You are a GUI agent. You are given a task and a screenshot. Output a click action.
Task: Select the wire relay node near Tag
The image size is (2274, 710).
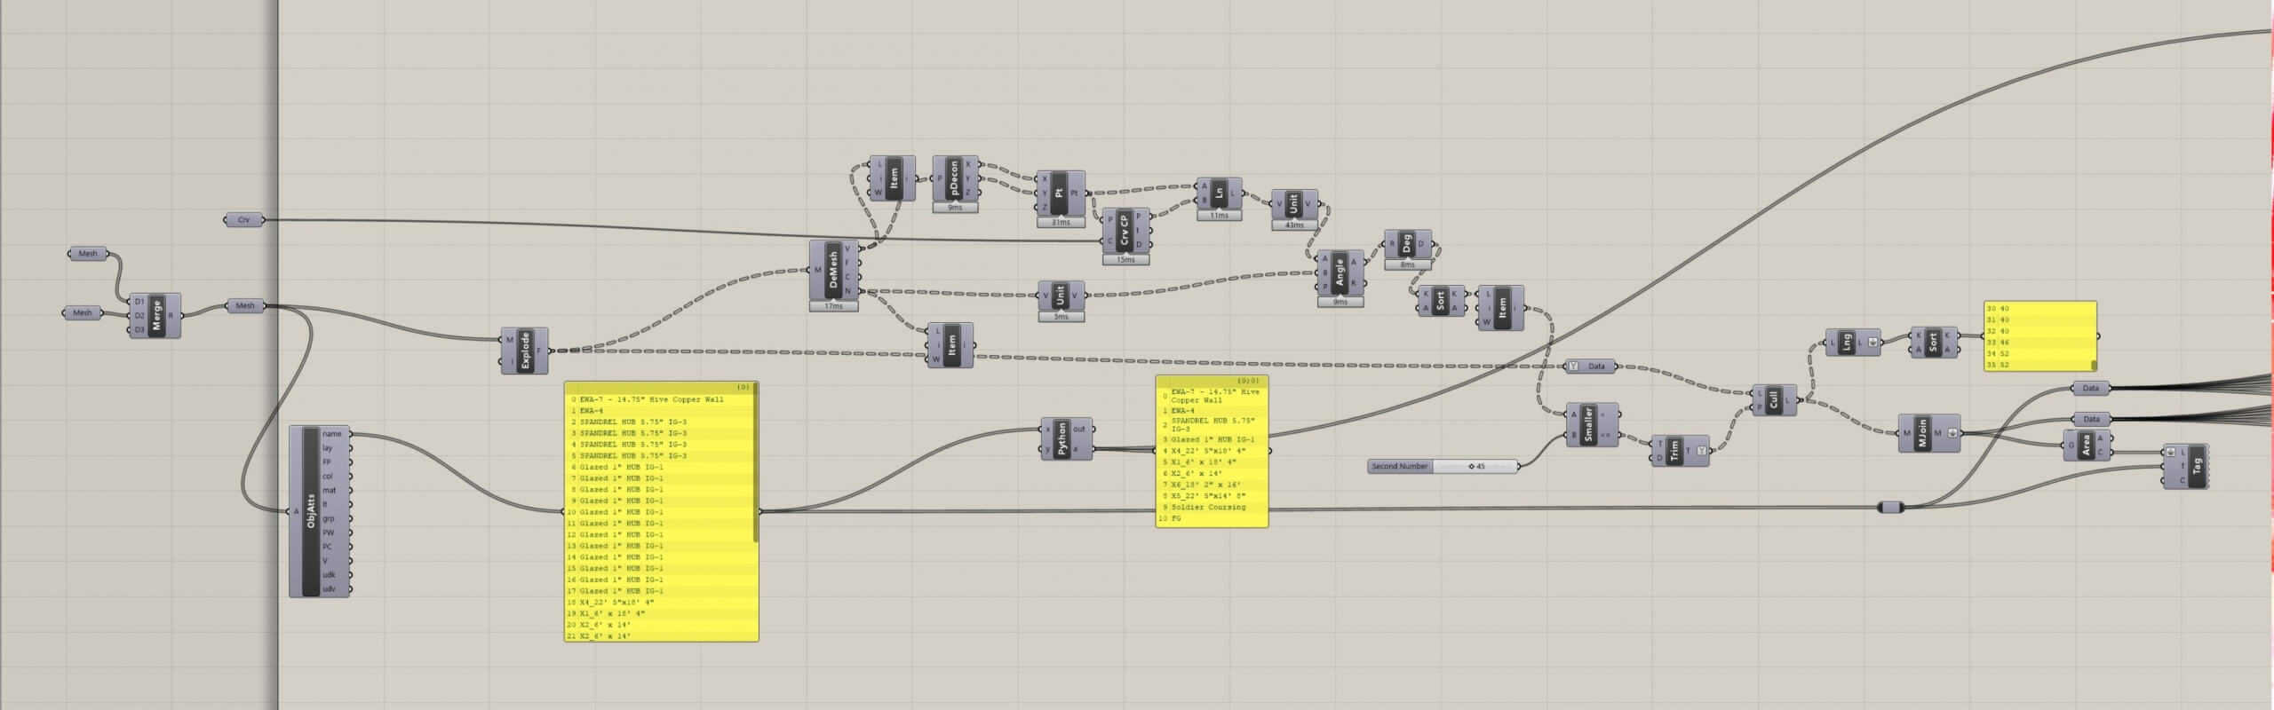coord(1890,507)
